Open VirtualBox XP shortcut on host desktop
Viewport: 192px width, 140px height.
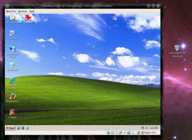[x=177, y=51]
